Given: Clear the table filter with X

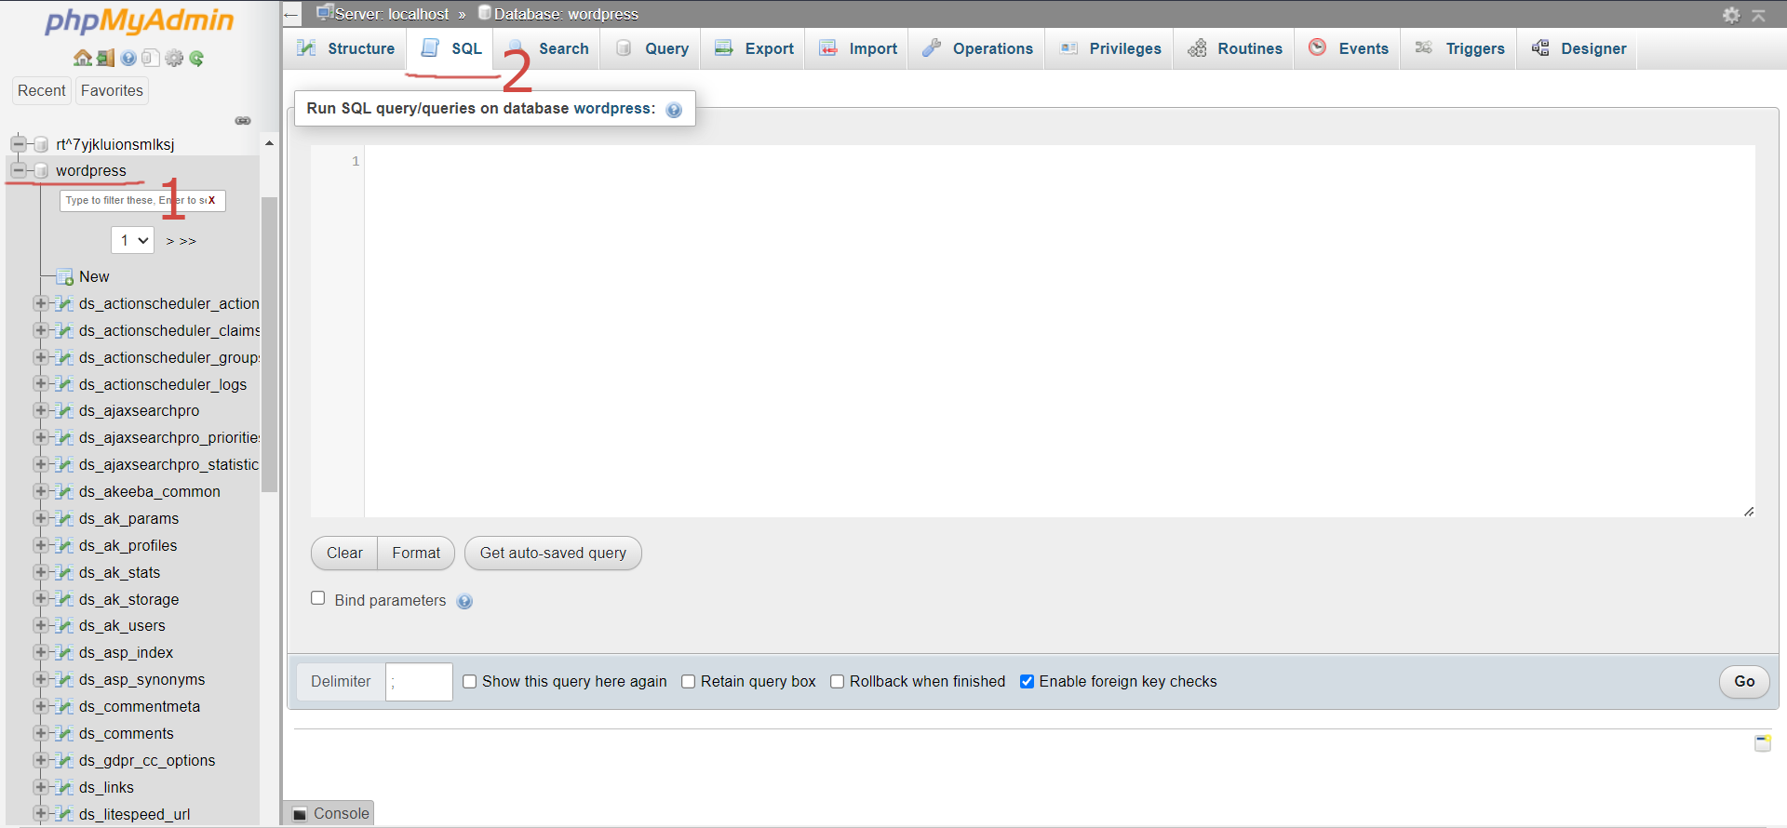Looking at the screenshot, I should [x=211, y=200].
